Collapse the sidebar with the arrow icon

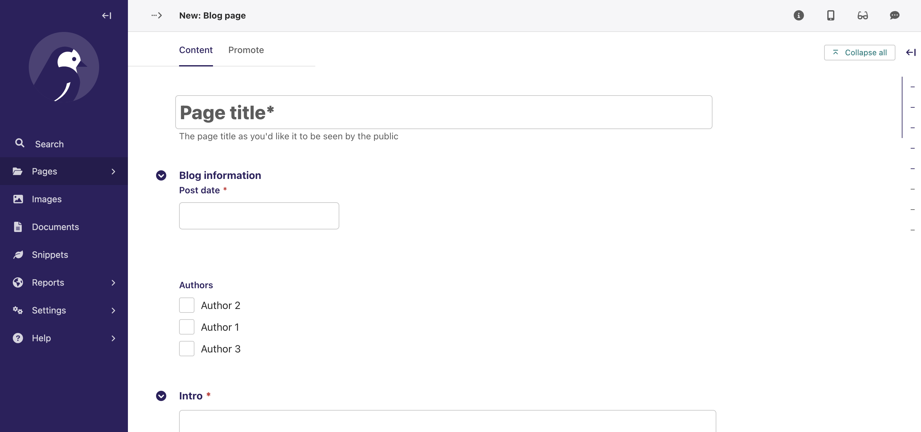106,15
